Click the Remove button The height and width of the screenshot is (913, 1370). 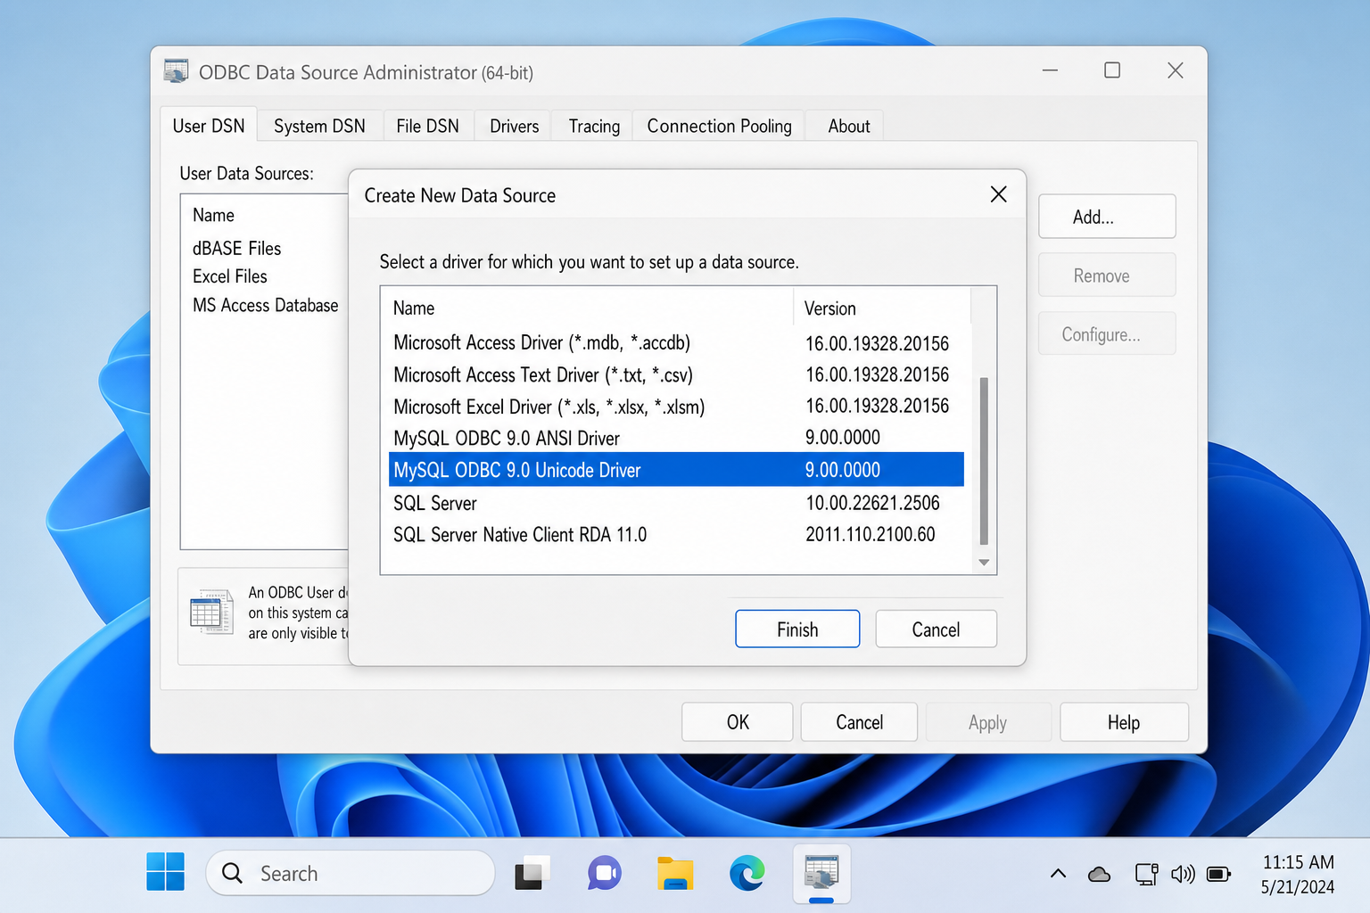(x=1107, y=276)
